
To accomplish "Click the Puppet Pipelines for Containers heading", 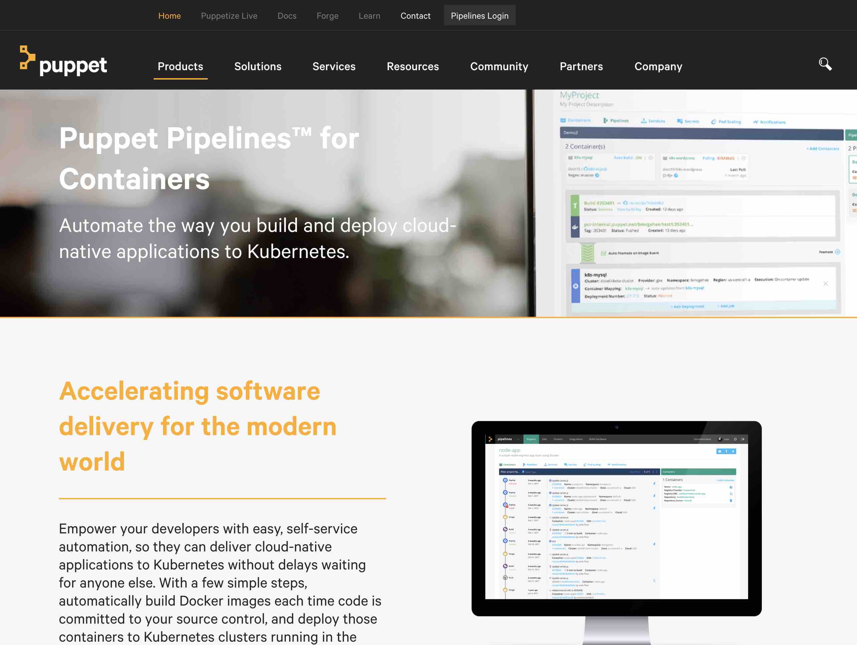I will 209,158.
